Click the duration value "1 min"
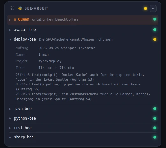 pyautogui.click(x=43, y=54)
